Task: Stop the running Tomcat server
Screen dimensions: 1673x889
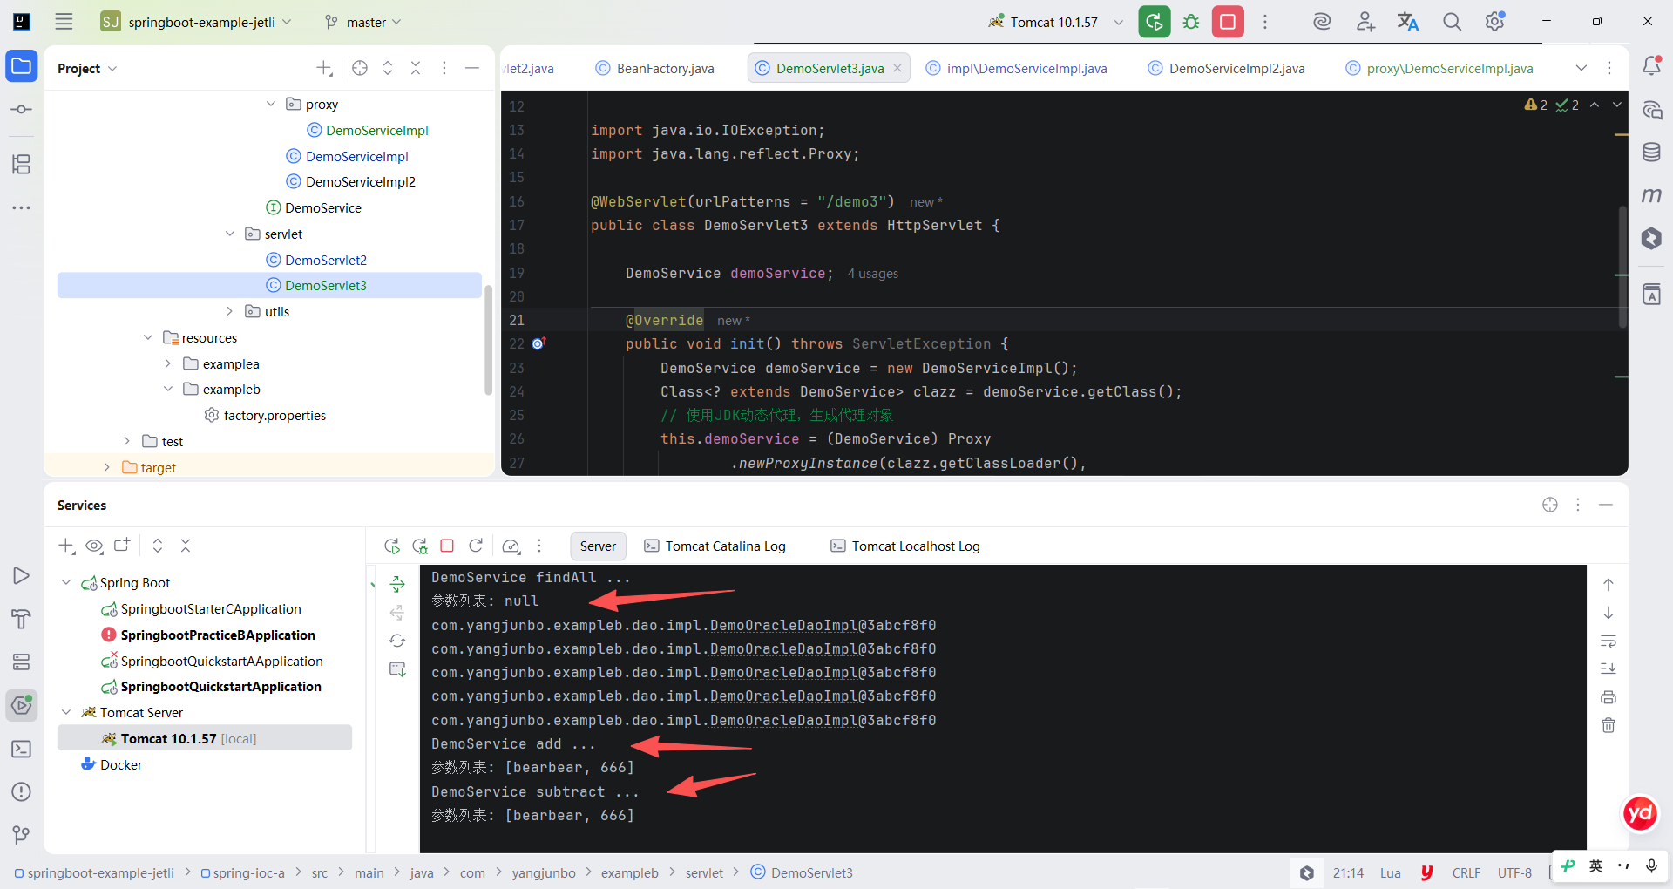Action: point(1228,22)
